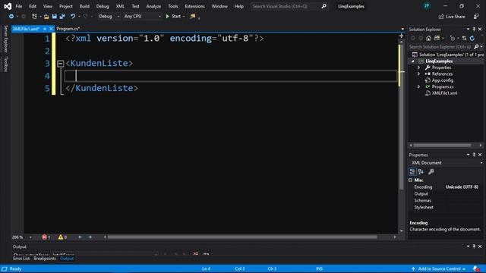Screen dimensions: 486x273
Task: Click the next issue right arrow
Action: 90,237
